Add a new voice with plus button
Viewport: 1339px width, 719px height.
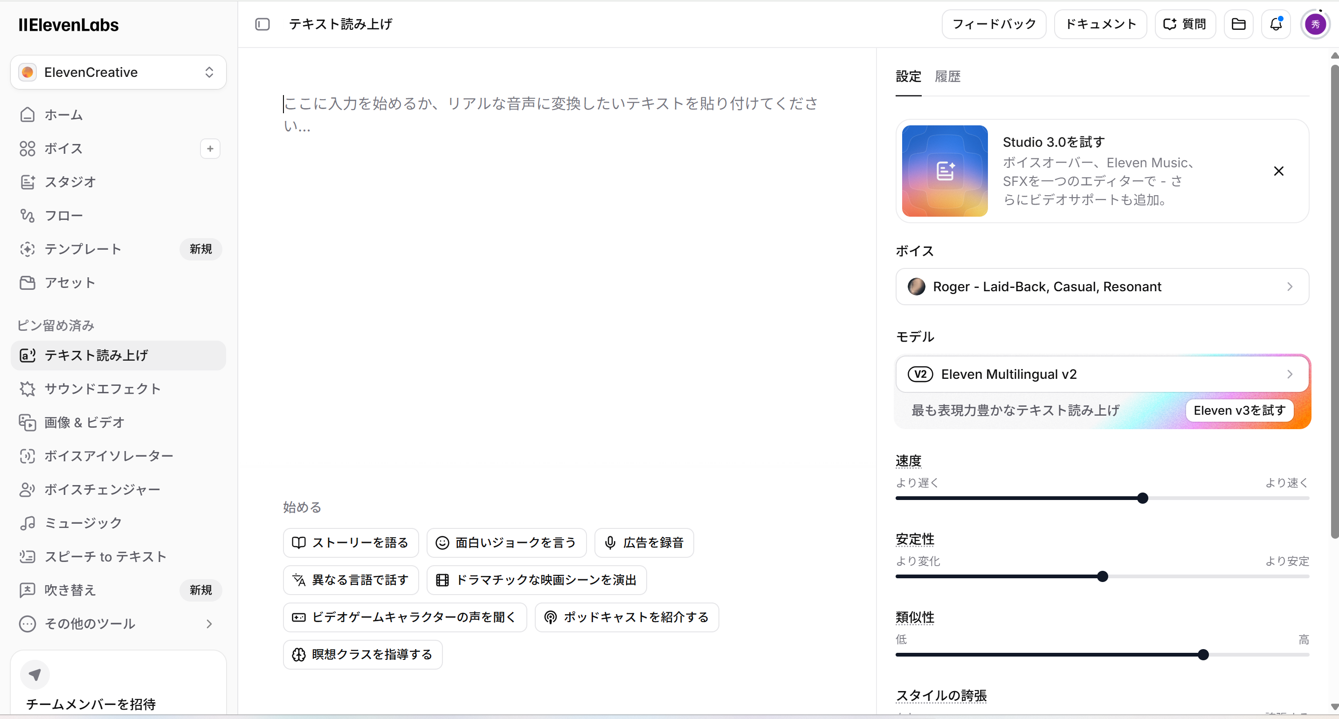(x=210, y=149)
